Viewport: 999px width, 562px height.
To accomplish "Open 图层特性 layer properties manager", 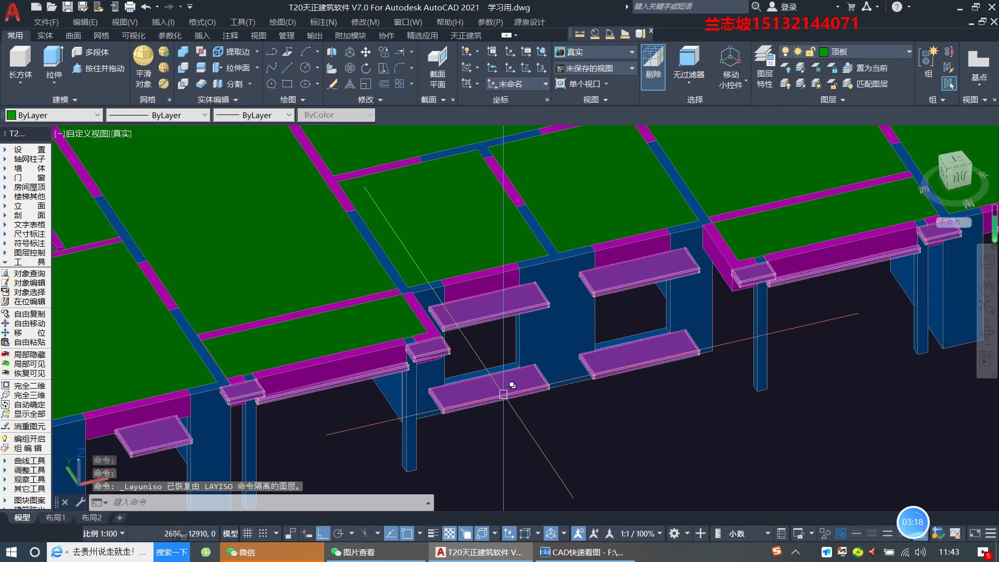I will click(x=764, y=67).
